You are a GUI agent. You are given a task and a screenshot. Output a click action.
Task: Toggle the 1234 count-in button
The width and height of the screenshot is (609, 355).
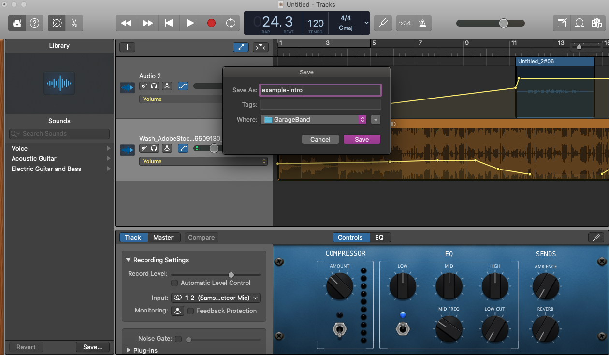click(x=405, y=23)
